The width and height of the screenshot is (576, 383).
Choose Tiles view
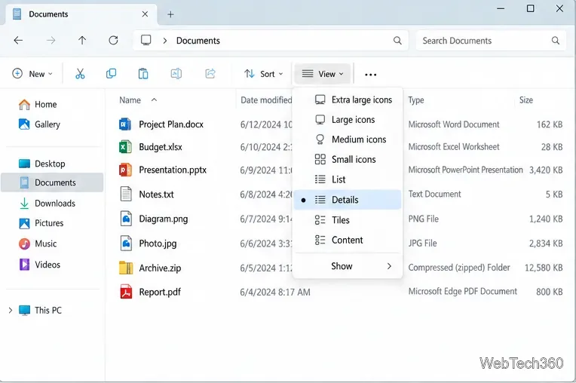pyautogui.click(x=348, y=219)
